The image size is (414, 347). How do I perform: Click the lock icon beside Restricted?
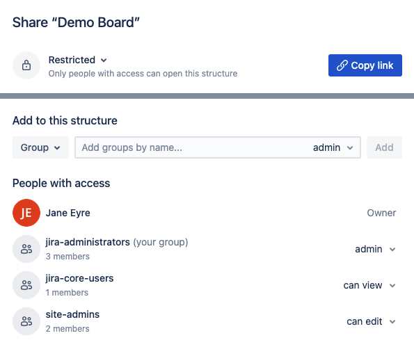(x=26, y=65)
